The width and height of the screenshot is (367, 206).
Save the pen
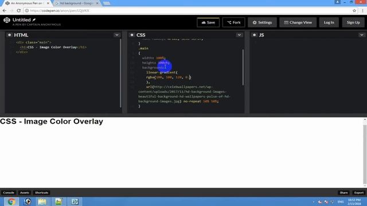click(208, 22)
